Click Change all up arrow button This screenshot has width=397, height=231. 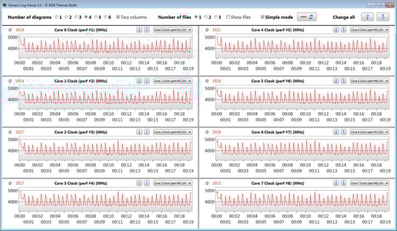(x=367, y=17)
